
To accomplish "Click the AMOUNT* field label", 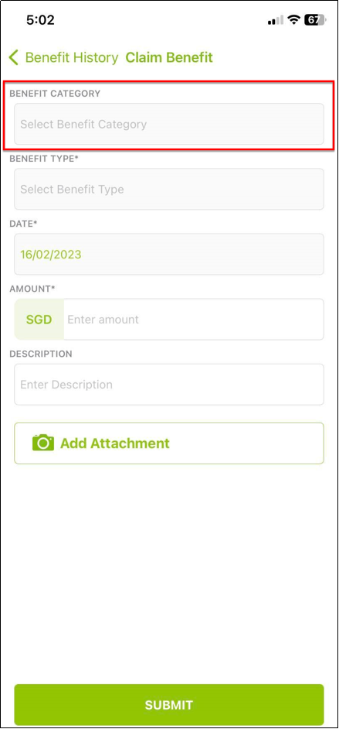I will 32,289.
